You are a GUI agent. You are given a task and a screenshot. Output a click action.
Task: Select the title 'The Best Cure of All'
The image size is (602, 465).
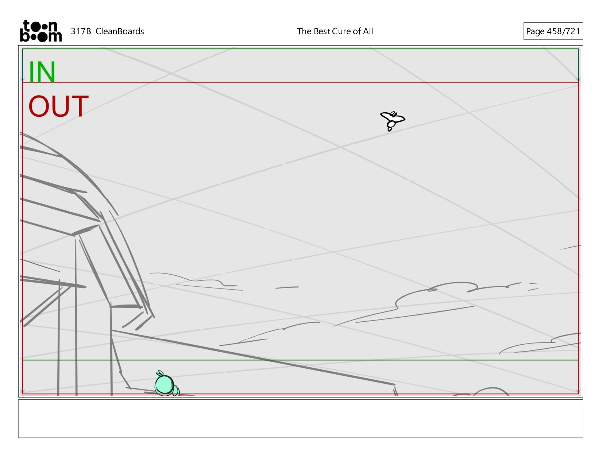(x=335, y=31)
